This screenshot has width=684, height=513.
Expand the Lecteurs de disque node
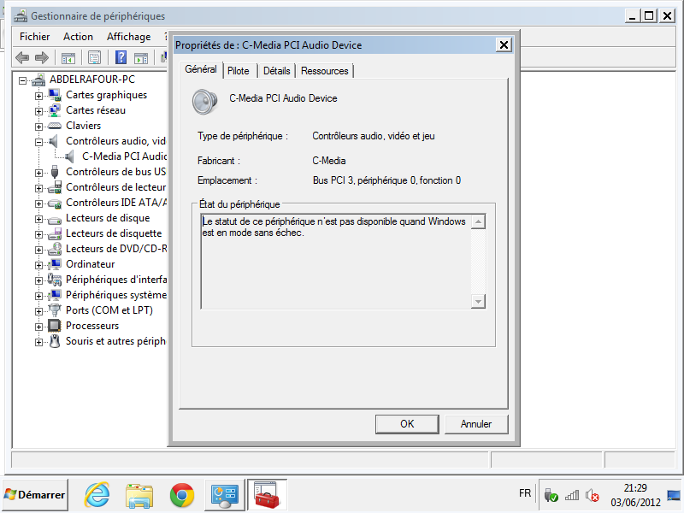[38, 219]
